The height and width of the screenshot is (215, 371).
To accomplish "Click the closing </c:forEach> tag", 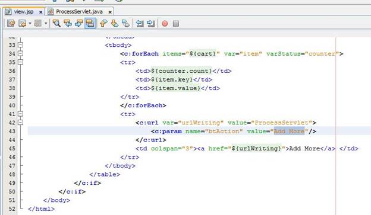I will click(x=143, y=105).
